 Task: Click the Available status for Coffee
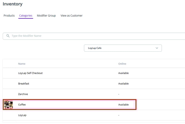pos(123,105)
